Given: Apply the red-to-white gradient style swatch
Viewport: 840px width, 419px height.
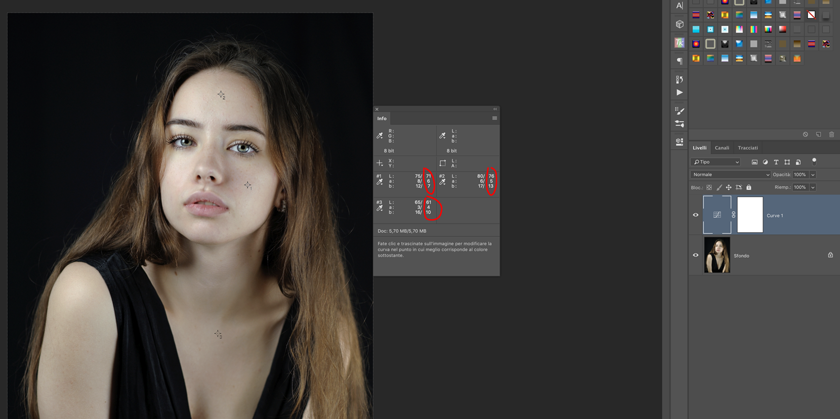Looking at the screenshot, I should tap(783, 29).
